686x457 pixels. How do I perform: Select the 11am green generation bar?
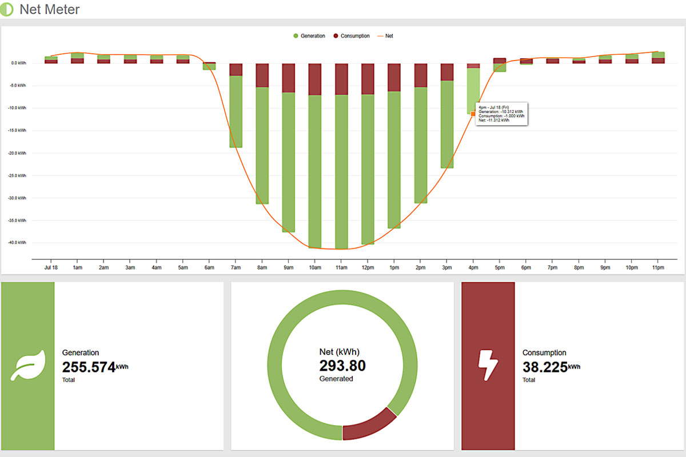point(341,171)
